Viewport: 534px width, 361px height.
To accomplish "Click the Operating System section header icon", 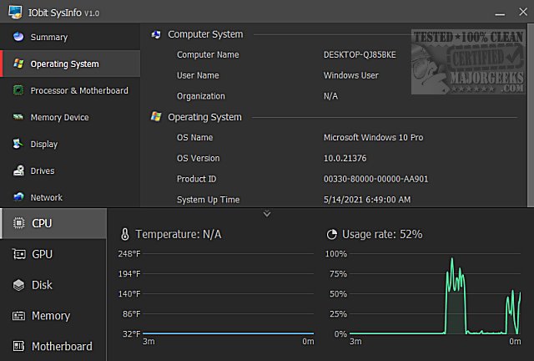I will [x=156, y=117].
